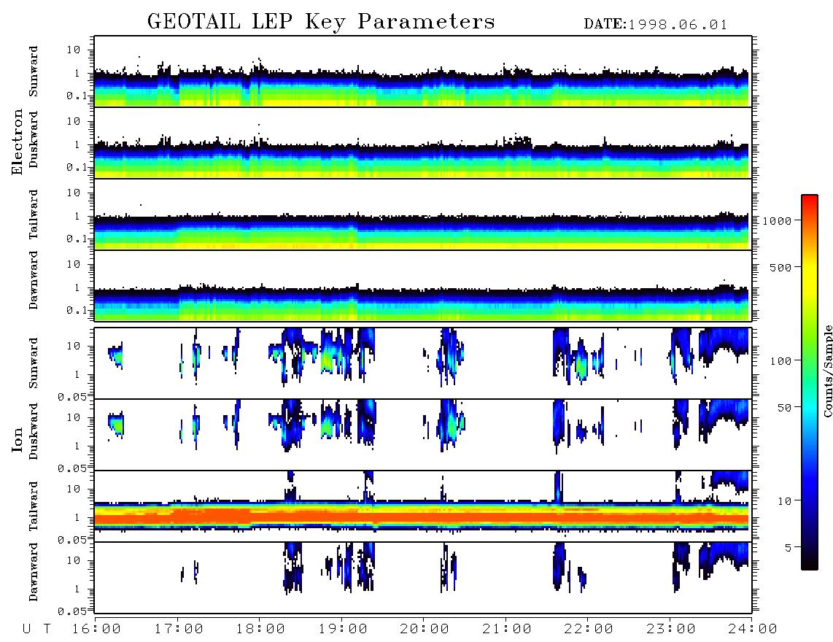Click the Ion 'Sunward' panel label
The width and height of the screenshot is (833, 642).
(33, 363)
